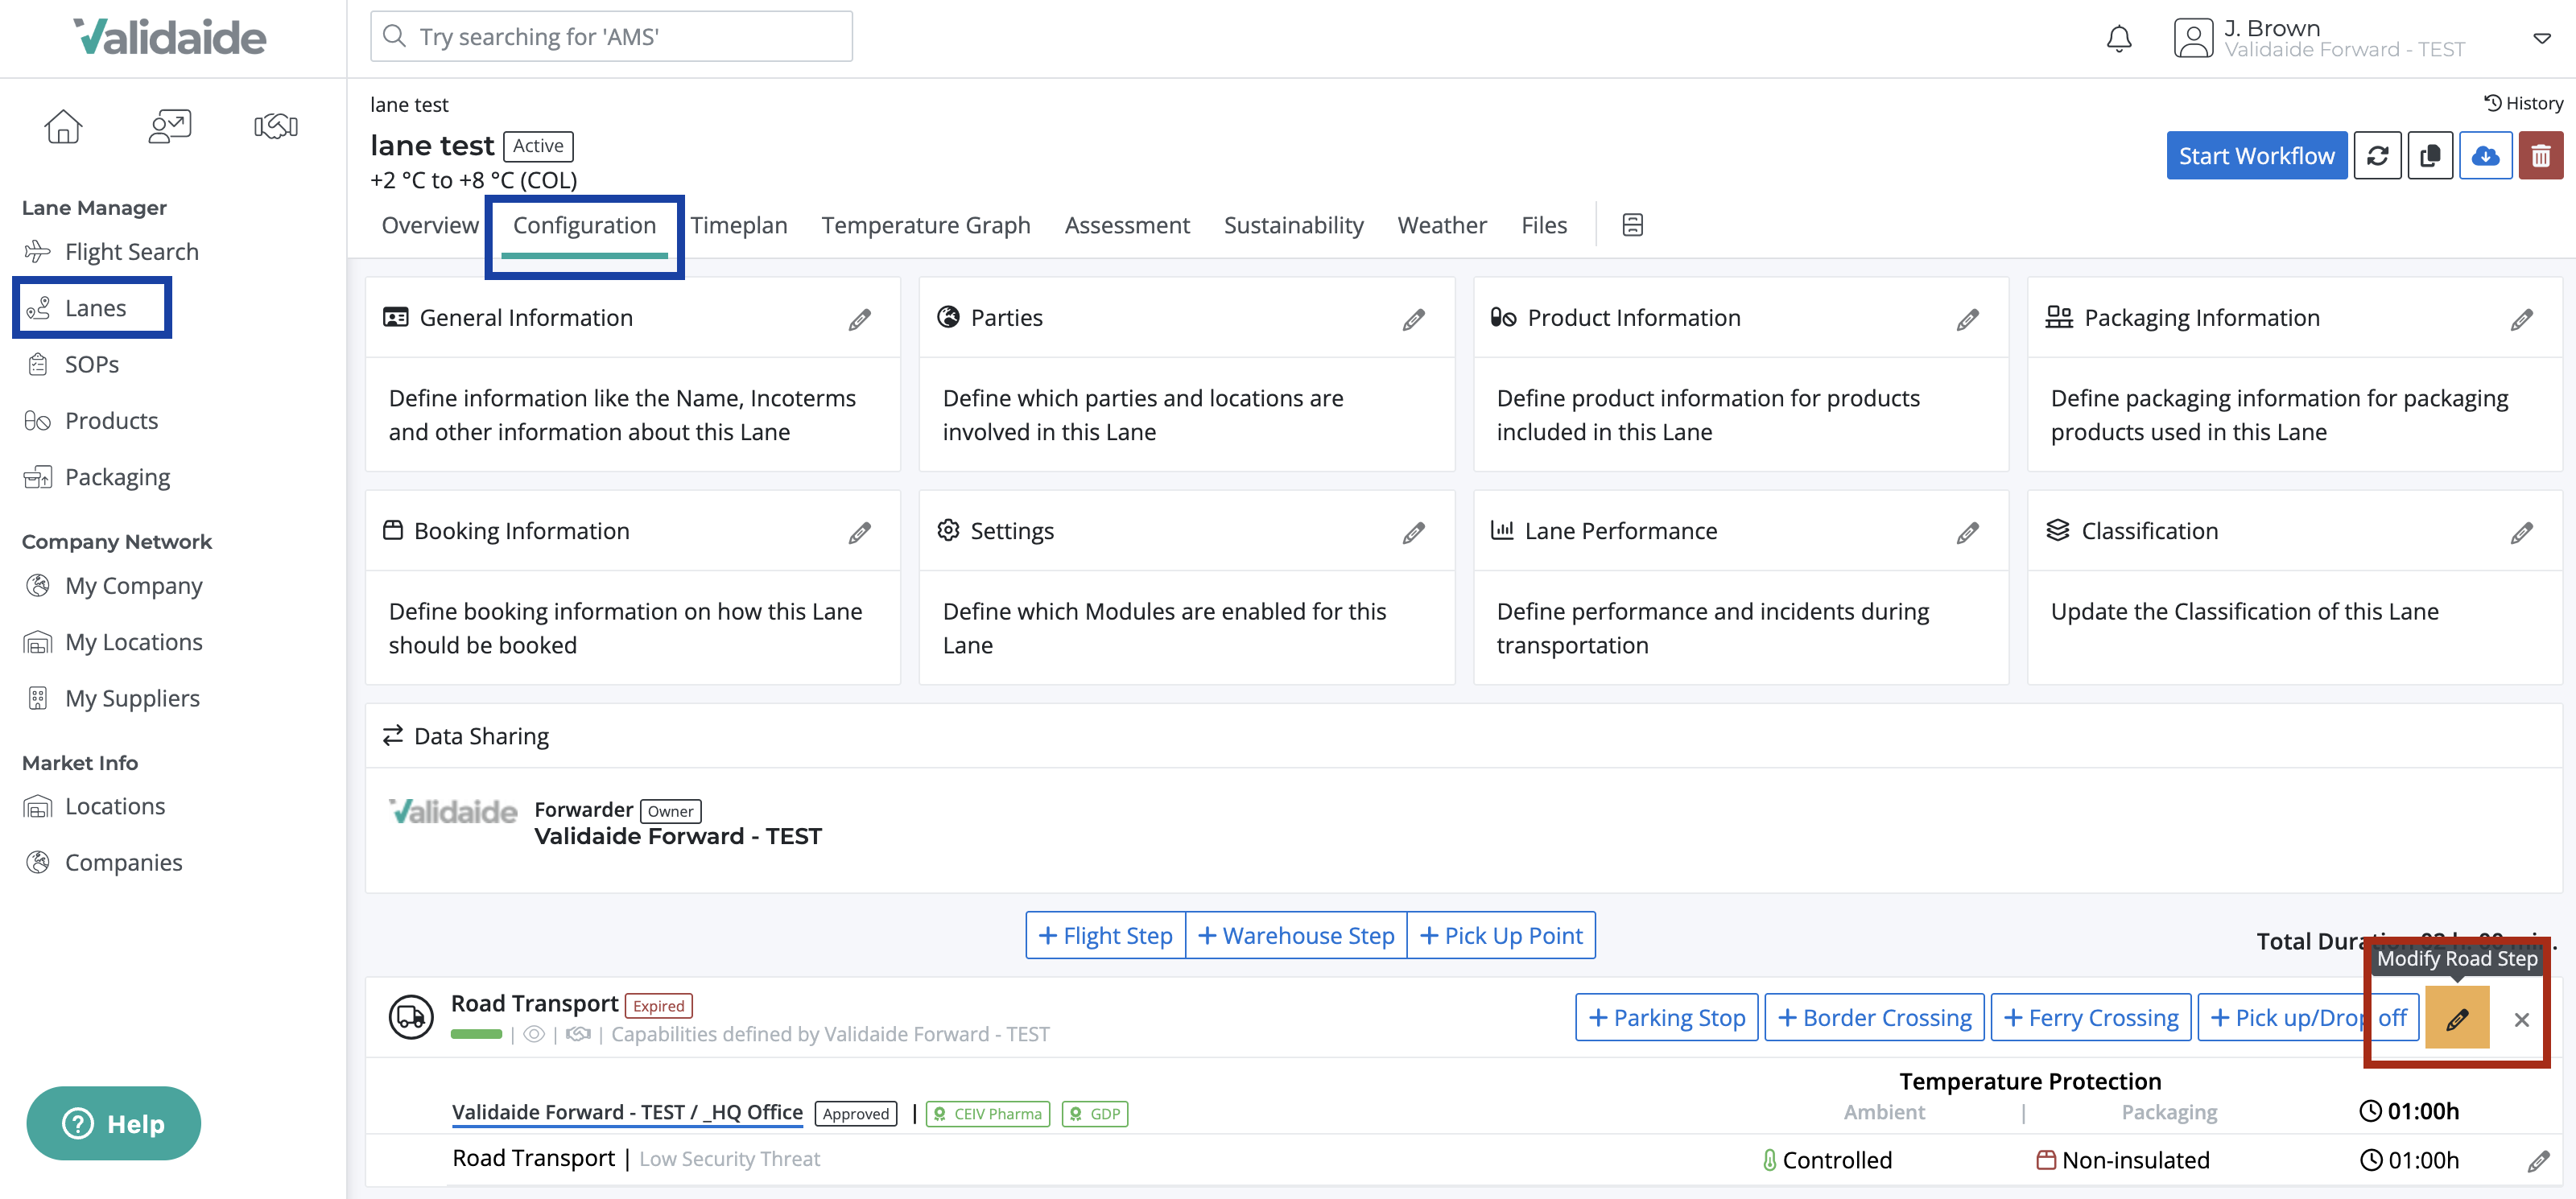This screenshot has width=2576, height=1199.
Task: Add a Pick Up Point
Action: [x=1501, y=935]
